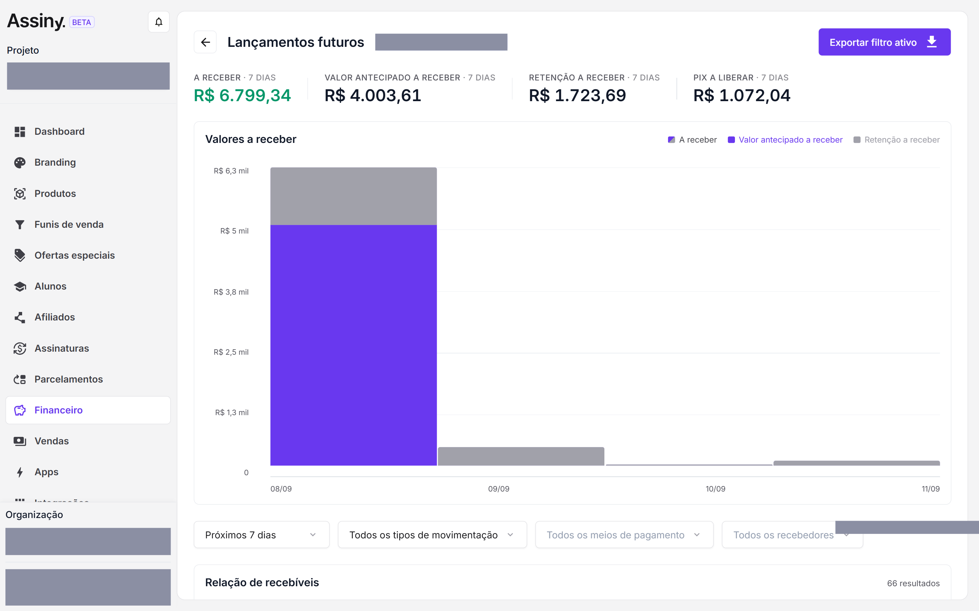Click the Vendas money icon
This screenshot has height=611, width=979.
tap(20, 441)
